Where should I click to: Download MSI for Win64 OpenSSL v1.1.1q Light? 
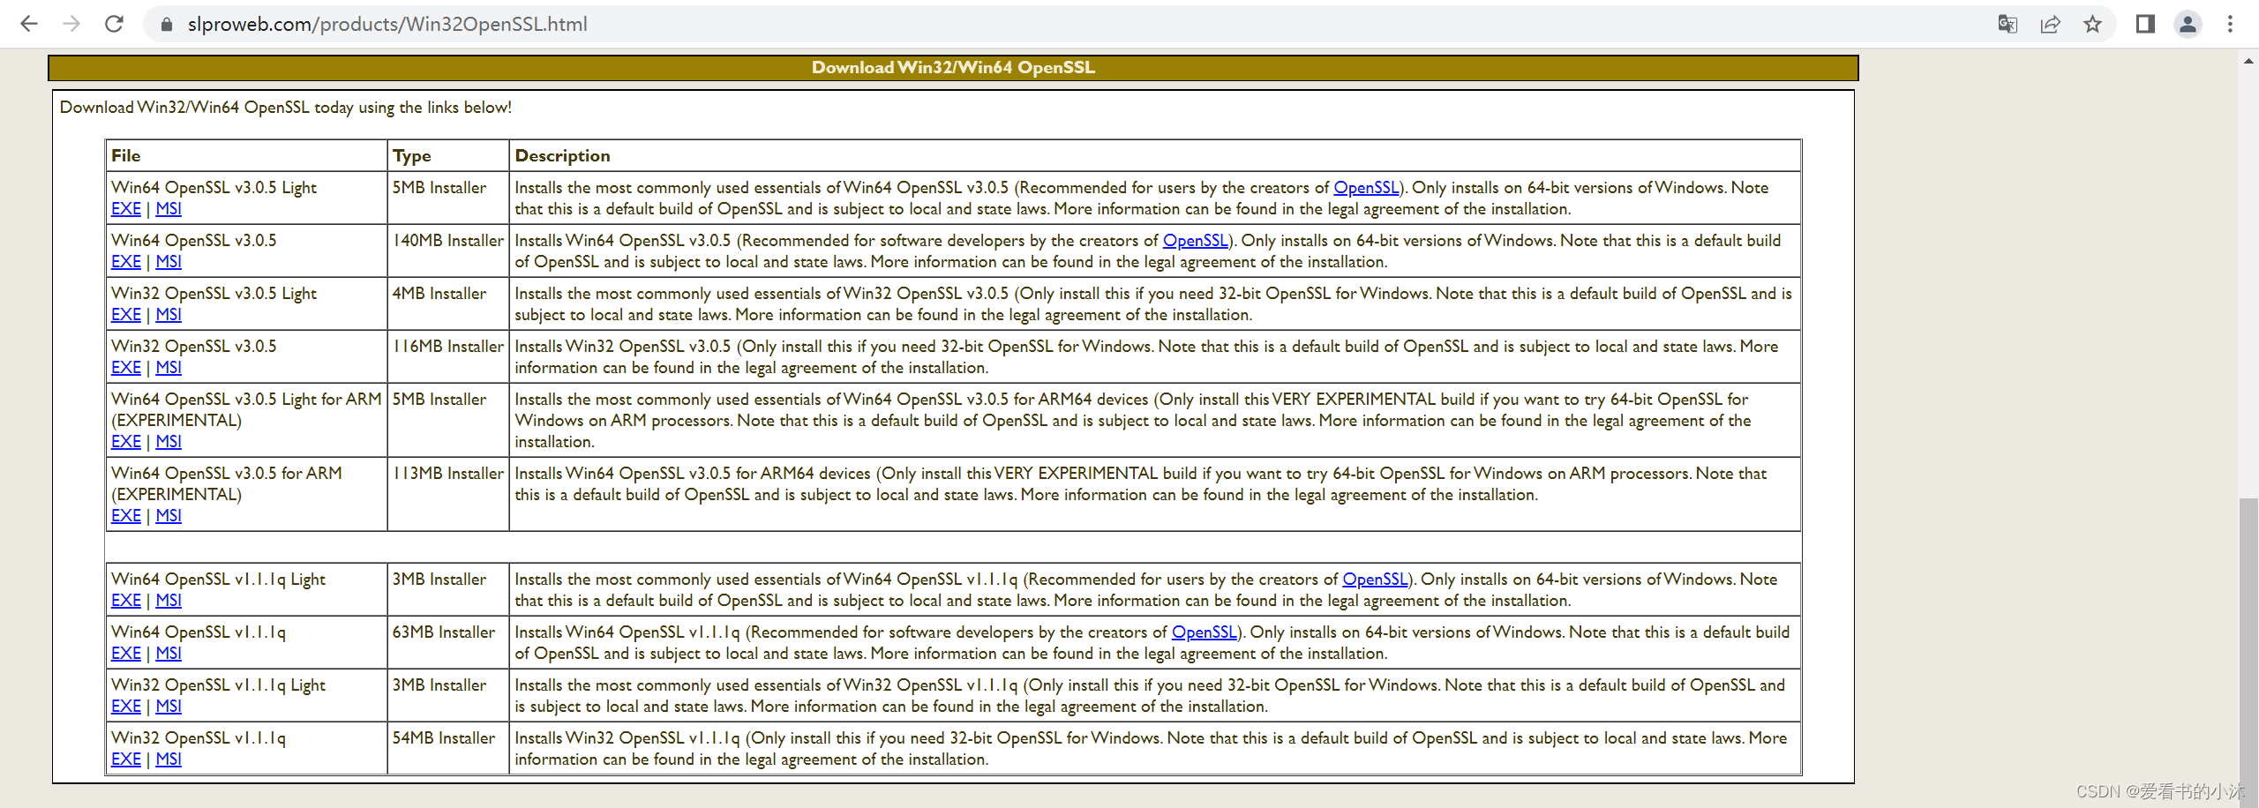(169, 601)
